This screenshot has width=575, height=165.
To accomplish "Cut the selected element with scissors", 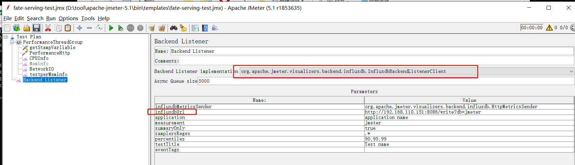I will click(x=48, y=28).
